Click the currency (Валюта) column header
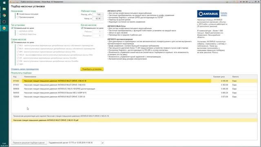The width and height of the screenshot is (261, 147). coord(244,77)
